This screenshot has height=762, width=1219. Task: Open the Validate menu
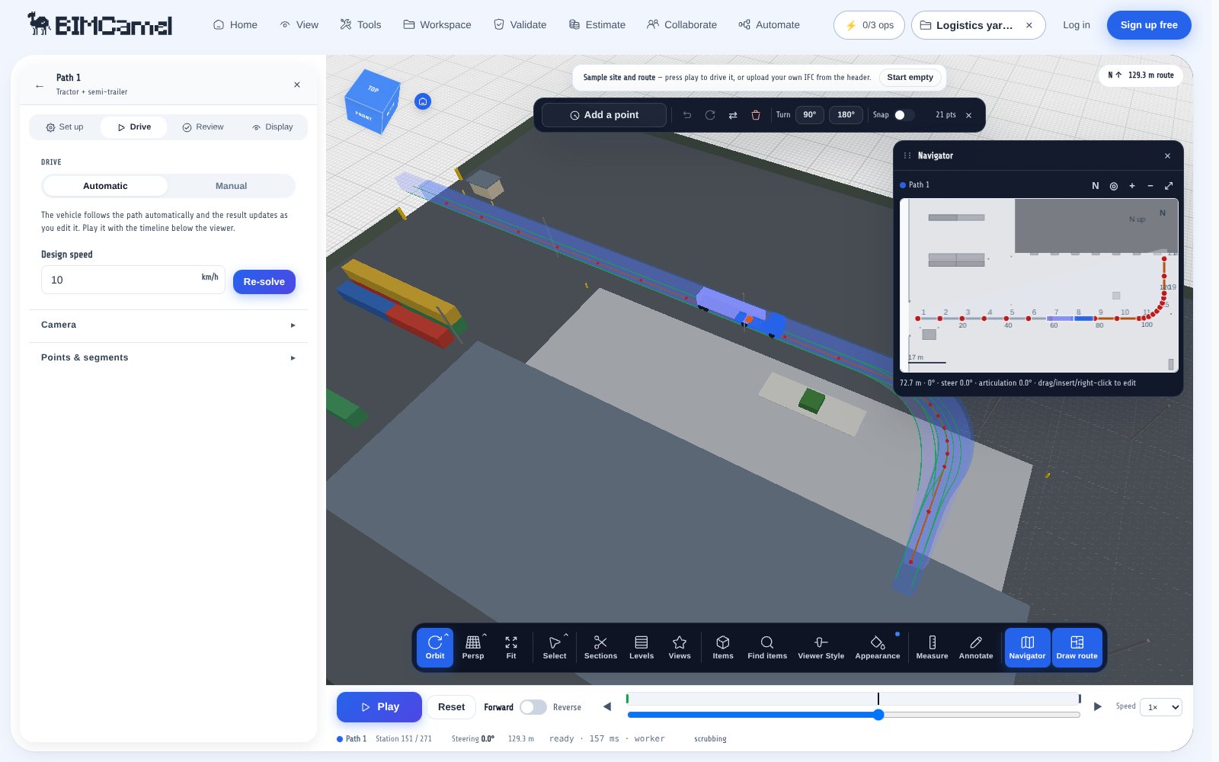(520, 25)
